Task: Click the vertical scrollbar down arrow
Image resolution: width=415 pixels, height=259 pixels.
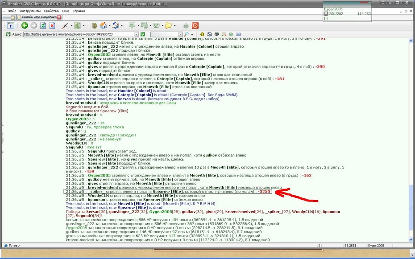Action: pyautogui.click(x=411, y=240)
